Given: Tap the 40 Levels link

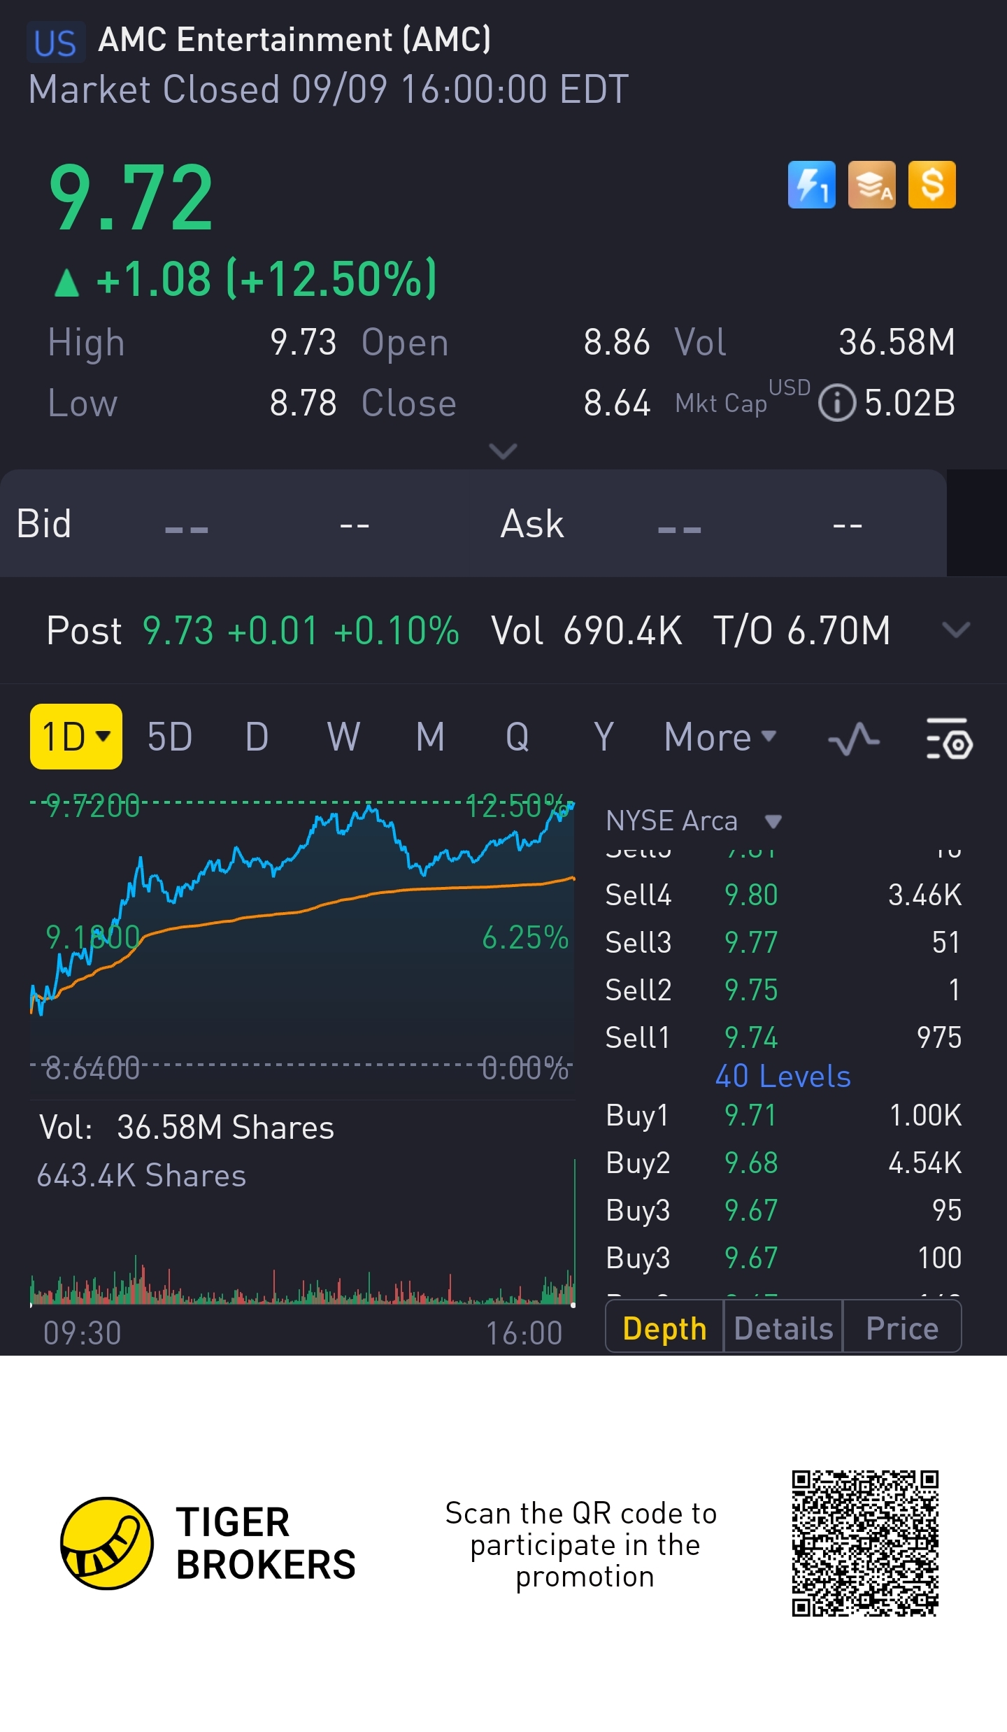Looking at the screenshot, I should 783,1076.
